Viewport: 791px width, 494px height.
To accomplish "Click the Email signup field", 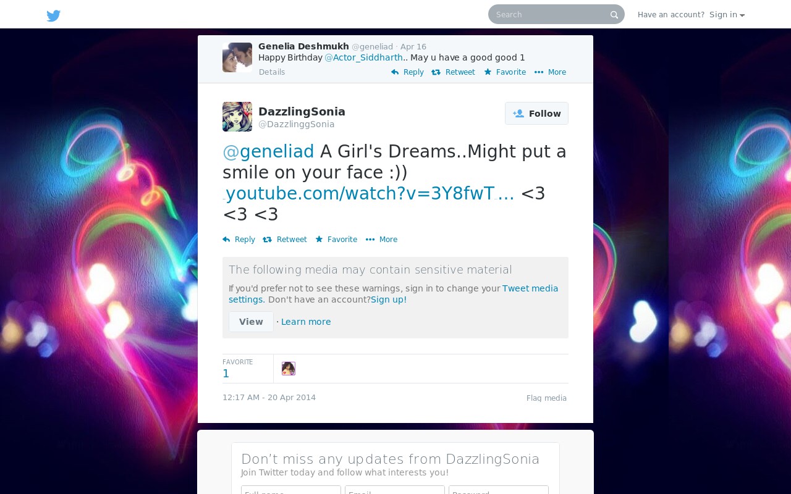I will [395, 490].
